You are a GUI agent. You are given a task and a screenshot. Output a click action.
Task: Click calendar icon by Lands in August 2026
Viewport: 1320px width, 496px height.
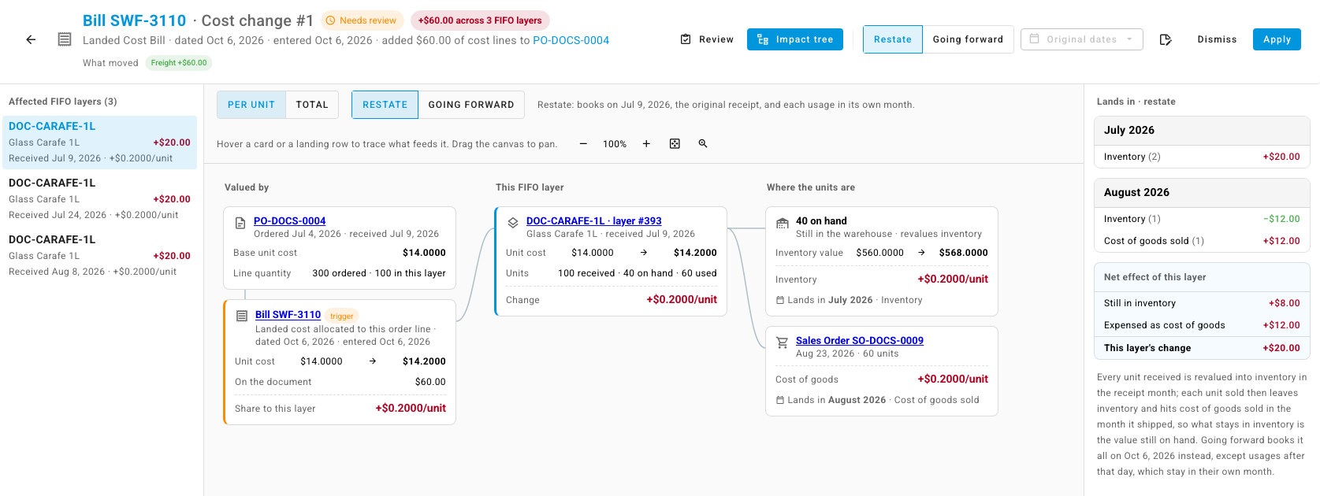coord(780,400)
